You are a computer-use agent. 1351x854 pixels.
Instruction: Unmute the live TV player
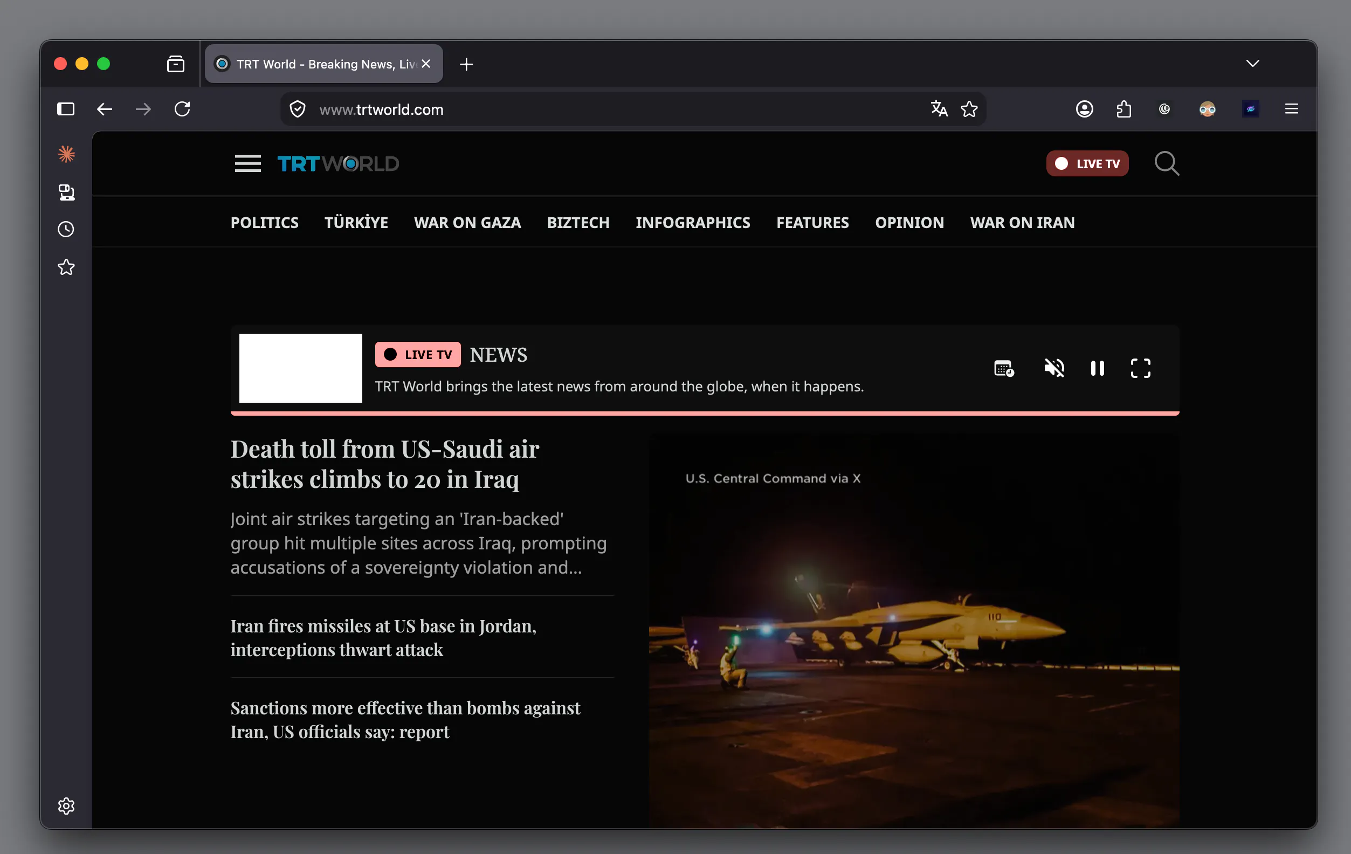(x=1053, y=368)
